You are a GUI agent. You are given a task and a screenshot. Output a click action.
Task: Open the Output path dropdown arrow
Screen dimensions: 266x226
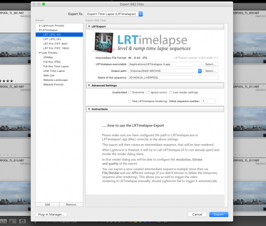pyautogui.click(x=200, y=71)
